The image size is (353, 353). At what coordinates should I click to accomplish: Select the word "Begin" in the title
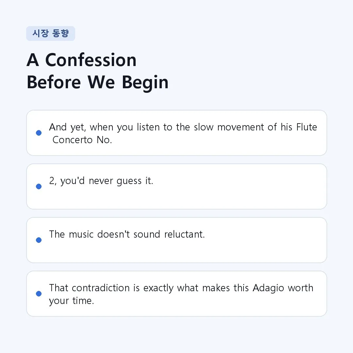click(x=145, y=83)
